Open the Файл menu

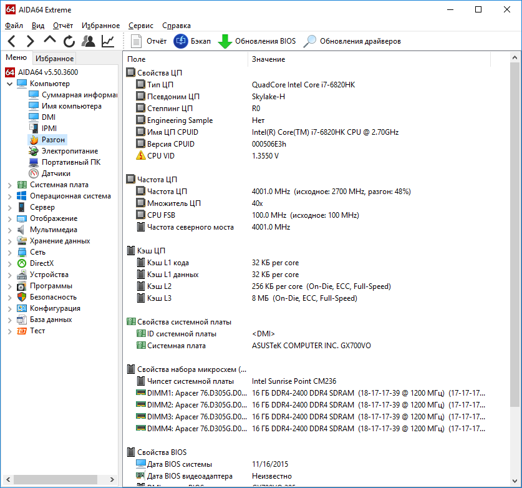click(x=14, y=26)
